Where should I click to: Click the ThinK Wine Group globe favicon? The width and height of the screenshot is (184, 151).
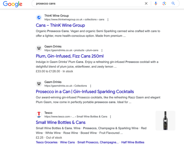pos(39,18)
